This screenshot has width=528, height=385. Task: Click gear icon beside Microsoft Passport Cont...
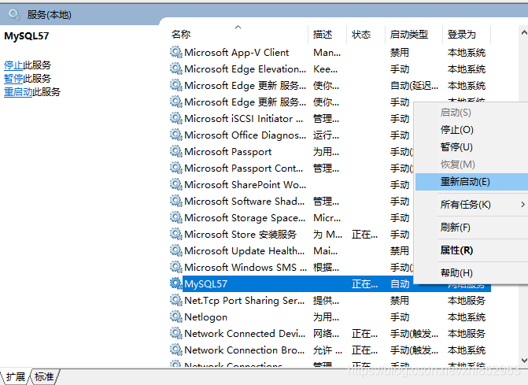coord(175,168)
